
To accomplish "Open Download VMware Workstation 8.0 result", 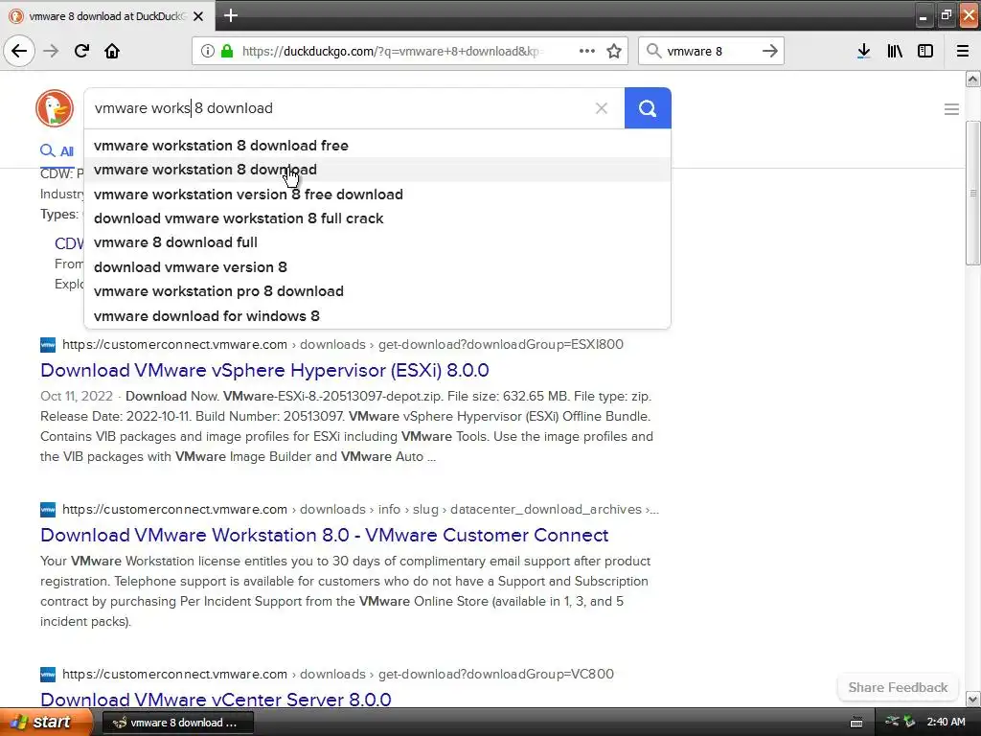I will (324, 535).
